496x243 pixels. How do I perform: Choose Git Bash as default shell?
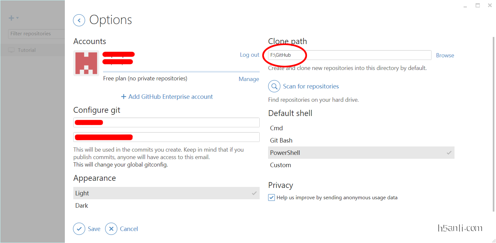pyautogui.click(x=361, y=140)
